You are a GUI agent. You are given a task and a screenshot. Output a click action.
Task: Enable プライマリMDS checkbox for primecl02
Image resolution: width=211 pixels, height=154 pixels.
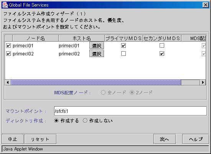pyautogui.click(x=124, y=54)
